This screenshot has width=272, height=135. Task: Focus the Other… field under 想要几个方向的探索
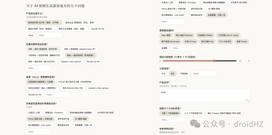172,120
